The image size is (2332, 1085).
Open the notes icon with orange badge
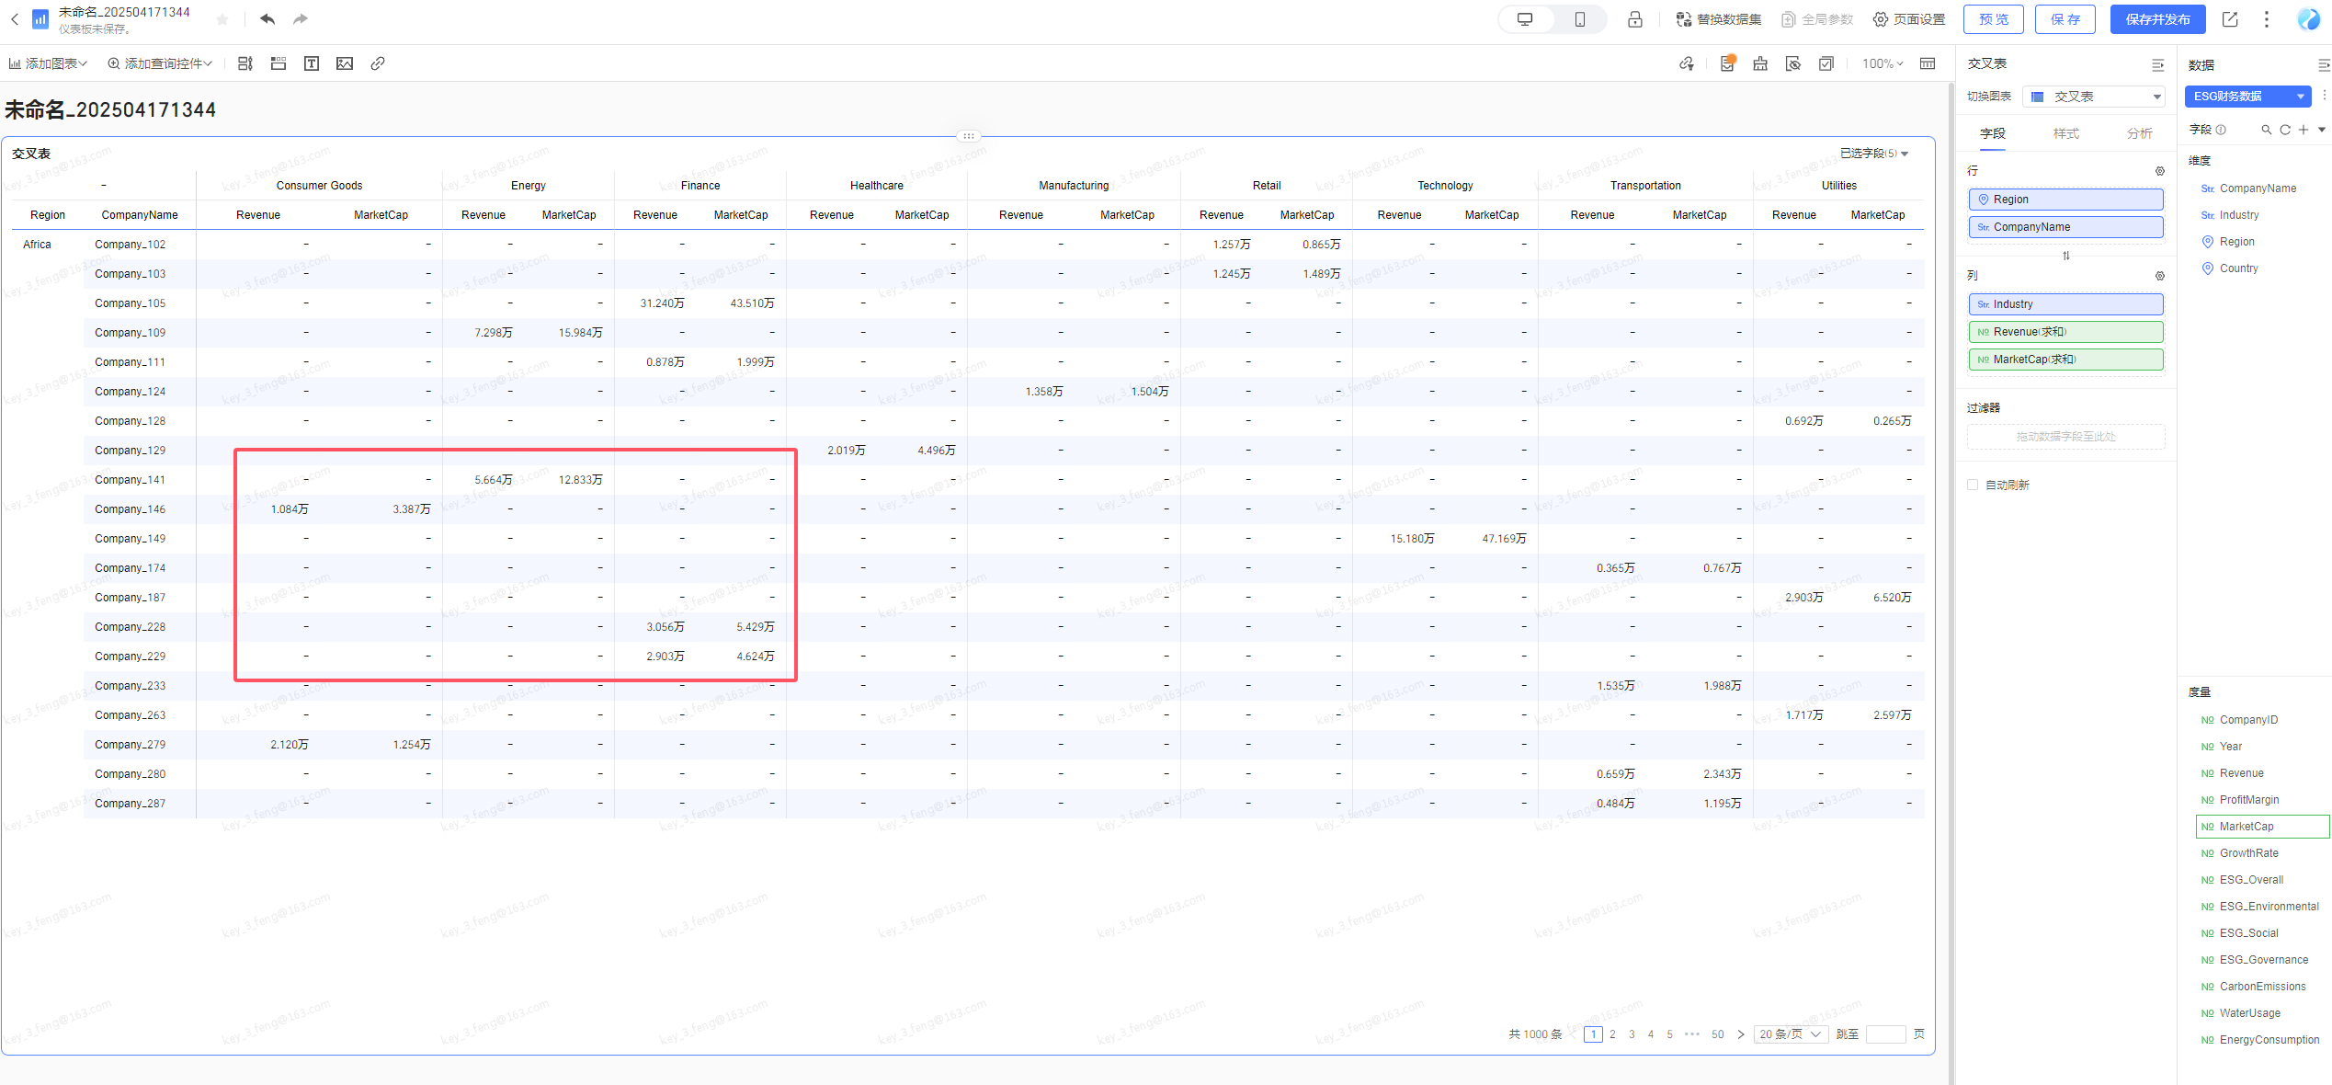(x=1727, y=63)
